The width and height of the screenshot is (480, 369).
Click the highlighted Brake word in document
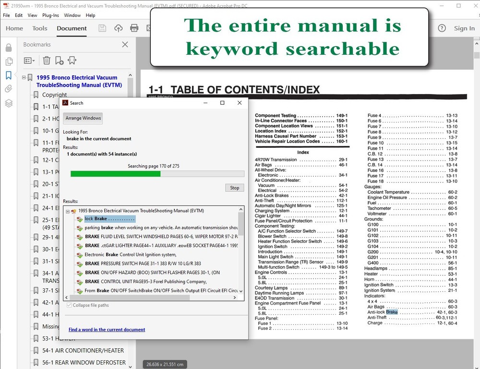click(x=392, y=312)
